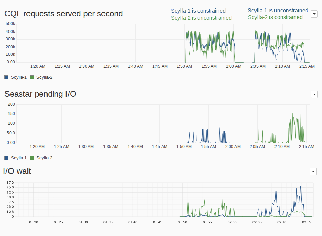Viewport: 322px width, 236px height.
Task: Click the 1:55 AM x-axis label on Seastar chart
Action: pyautogui.click(x=208, y=147)
